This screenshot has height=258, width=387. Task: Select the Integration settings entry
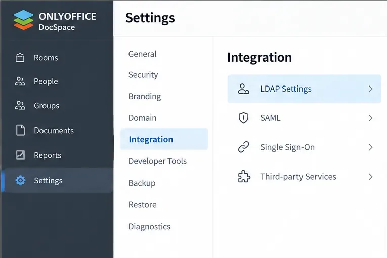point(164,139)
